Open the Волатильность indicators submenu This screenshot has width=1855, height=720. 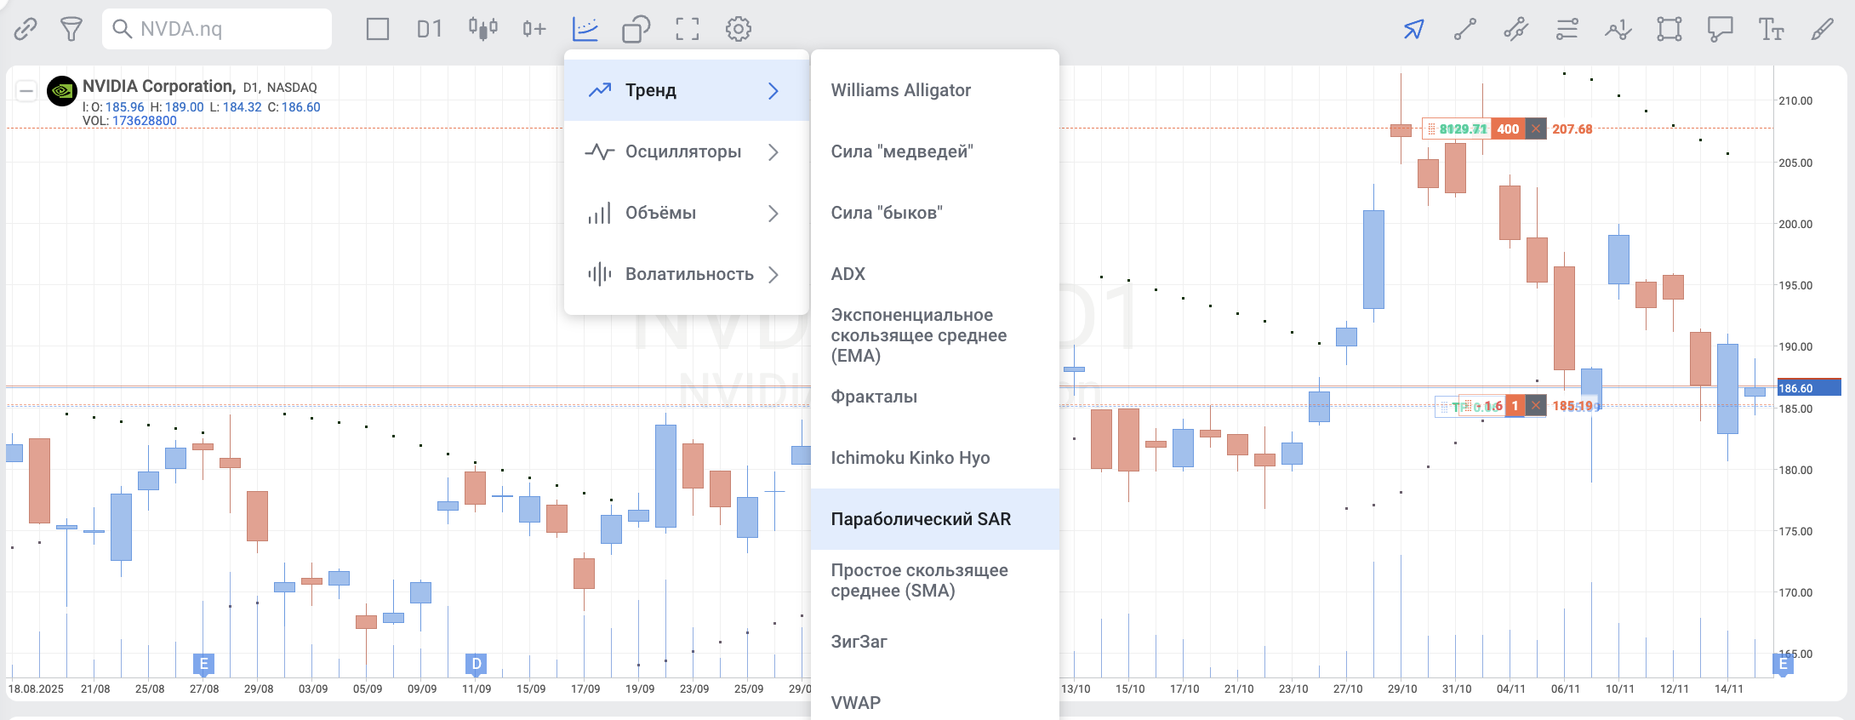pyautogui.click(x=686, y=274)
